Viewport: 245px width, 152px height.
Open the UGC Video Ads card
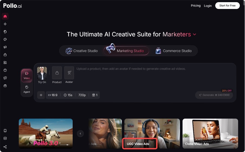152,133
